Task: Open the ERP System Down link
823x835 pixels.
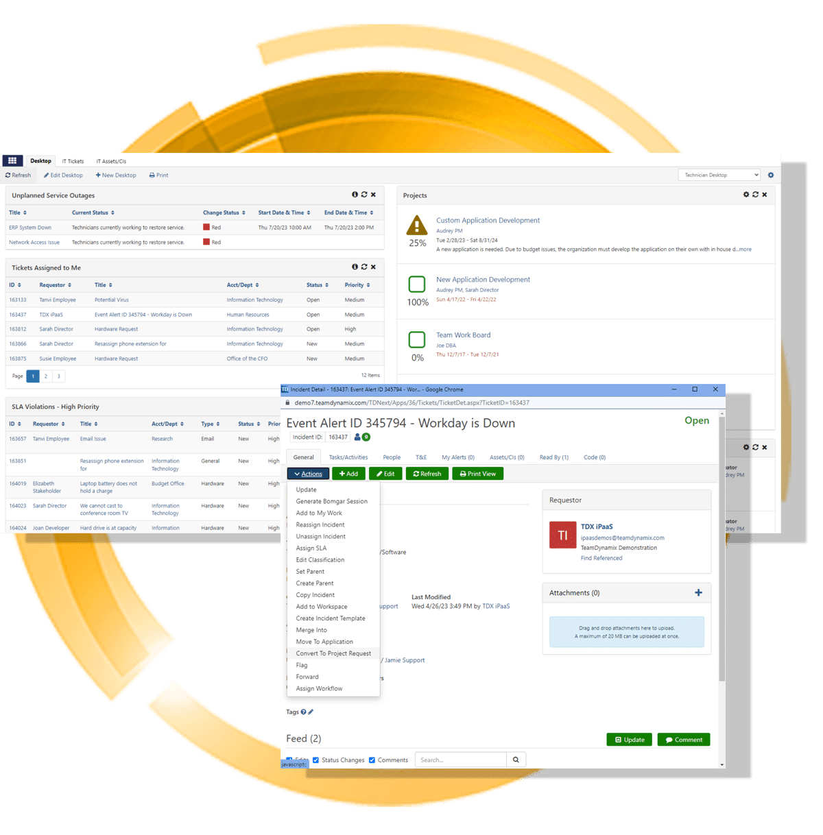Action: pyautogui.click(x=30, y=228)
